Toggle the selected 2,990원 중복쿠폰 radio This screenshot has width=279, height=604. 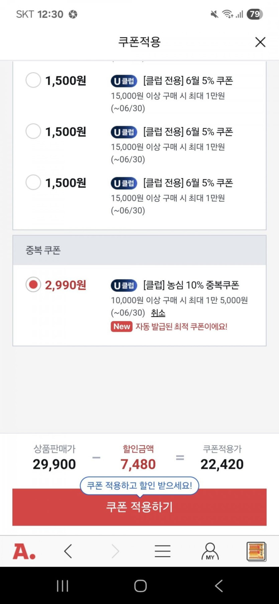[33, 284]
